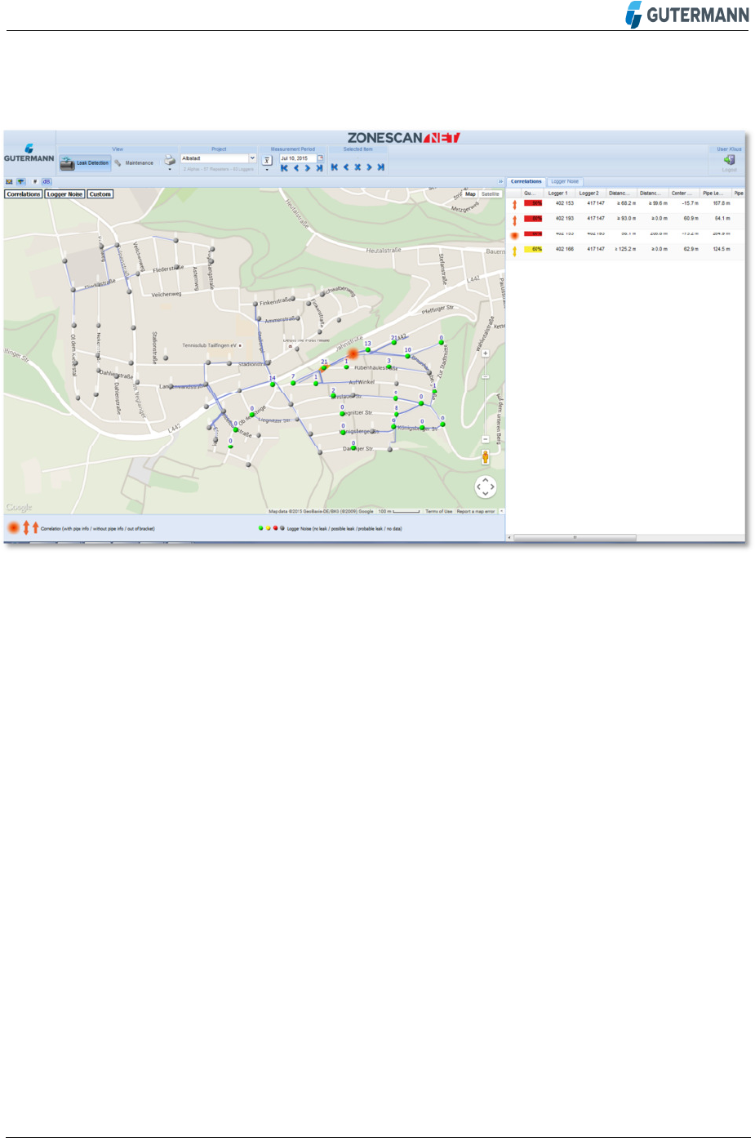
Task: Go to previous selected item
Action: pos(346,167)
